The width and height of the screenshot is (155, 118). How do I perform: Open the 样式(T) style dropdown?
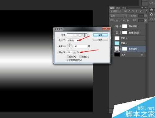coord(73,40)
